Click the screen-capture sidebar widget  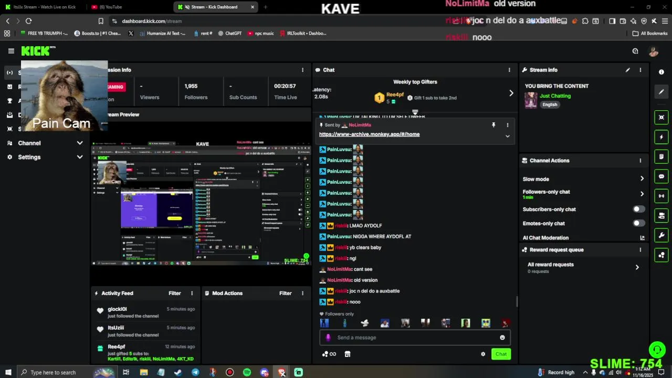click(661, 117)
